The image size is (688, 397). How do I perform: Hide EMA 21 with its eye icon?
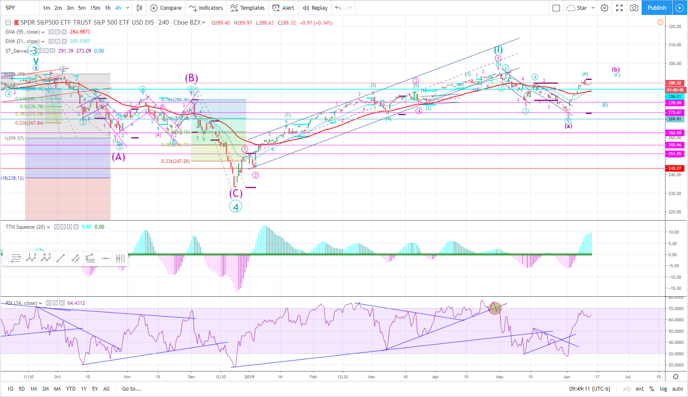[51, 41]
